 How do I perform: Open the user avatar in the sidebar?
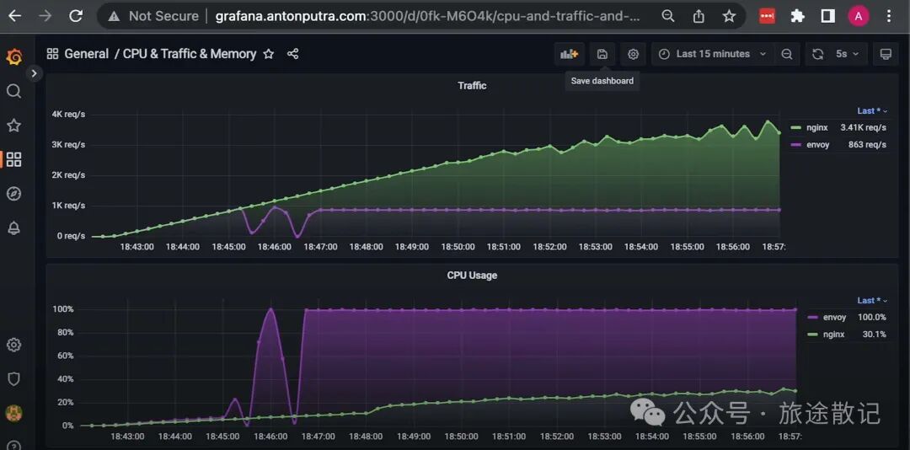(14, 414)
